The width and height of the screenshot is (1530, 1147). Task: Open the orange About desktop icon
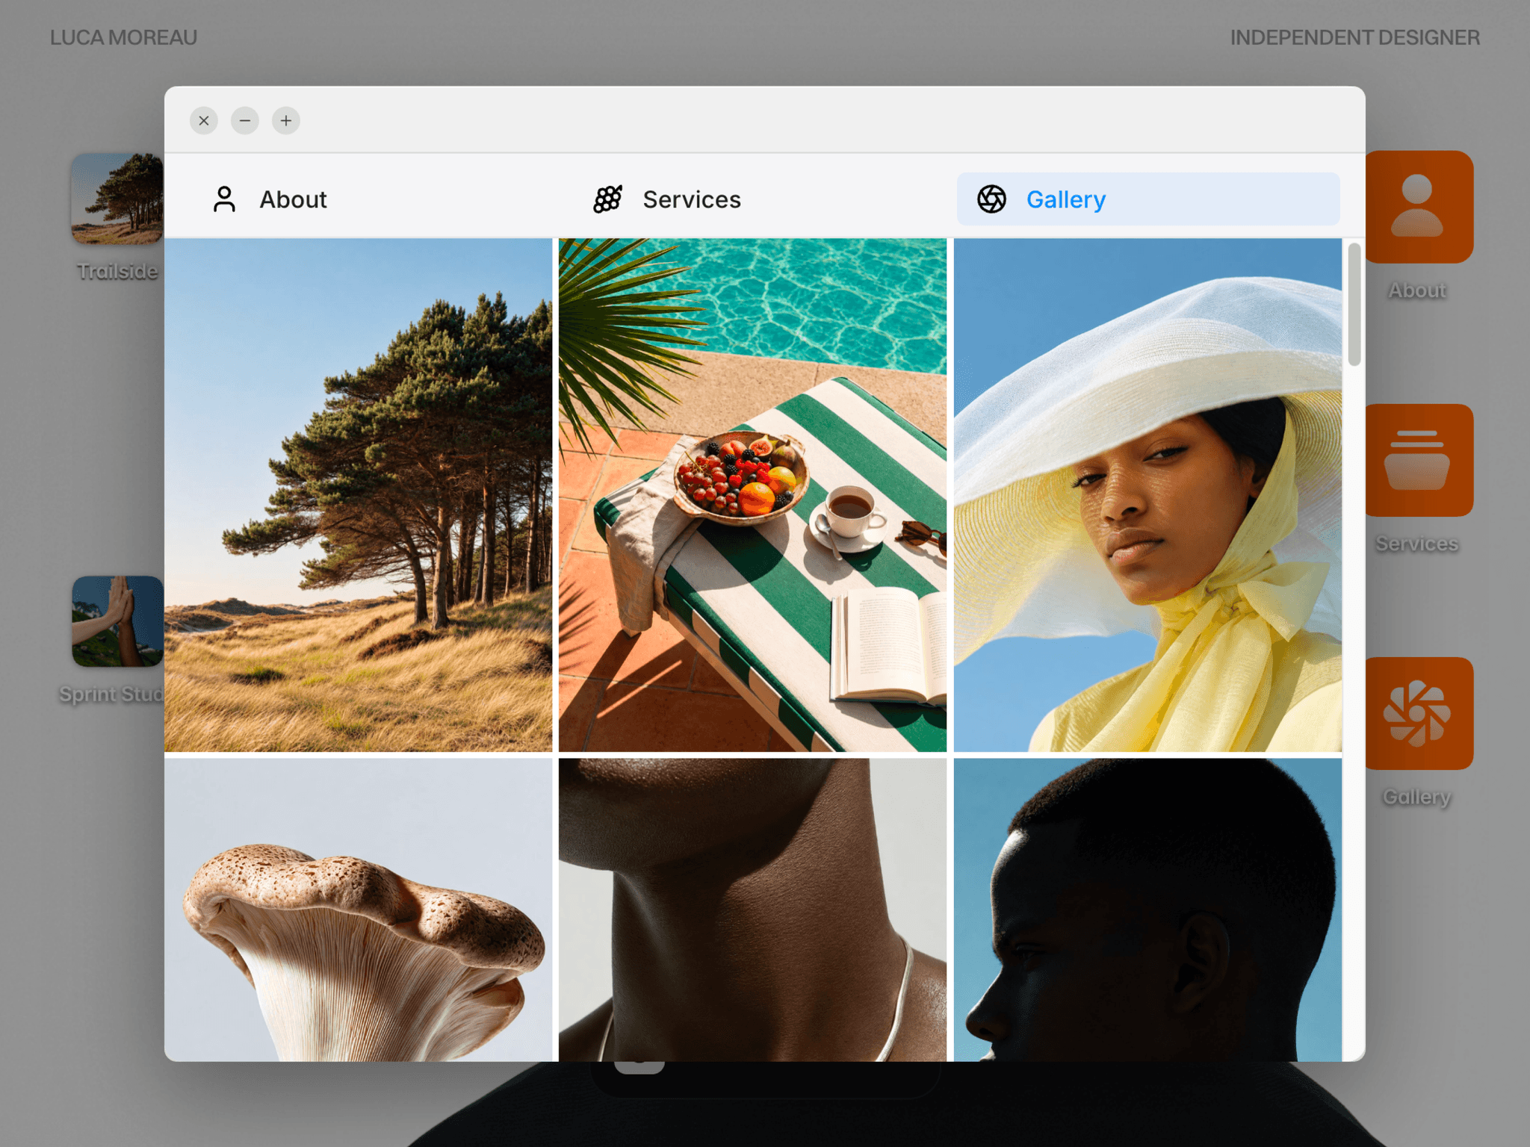pyautogui.click(x=1419, y=207)
